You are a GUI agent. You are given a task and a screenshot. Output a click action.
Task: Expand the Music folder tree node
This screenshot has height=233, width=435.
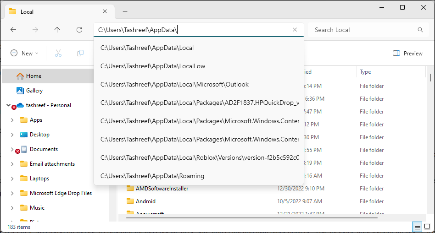click(x=12, y=208)
